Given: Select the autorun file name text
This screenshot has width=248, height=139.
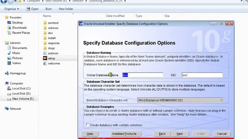Looking at the screenshot, I should [53, 53].
